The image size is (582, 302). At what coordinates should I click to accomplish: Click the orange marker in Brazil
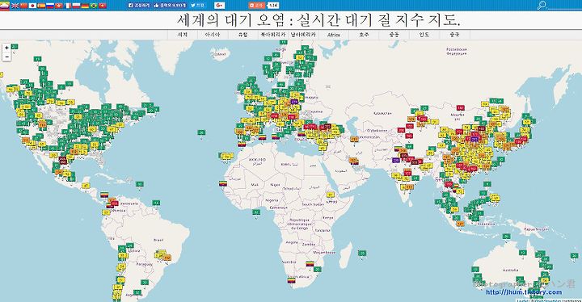pos(167,258)
